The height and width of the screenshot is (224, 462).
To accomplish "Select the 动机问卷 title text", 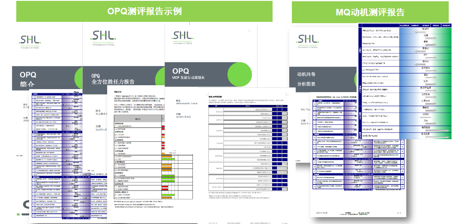I will click(x=306, y=74).
